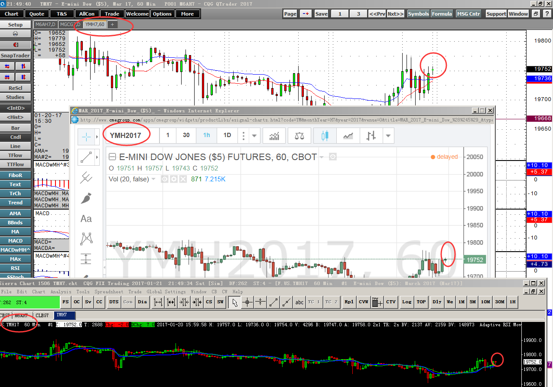Expand the trend line tool flyout arrow
The height and width of the screenshot is (387, 553).
[97, 157]
